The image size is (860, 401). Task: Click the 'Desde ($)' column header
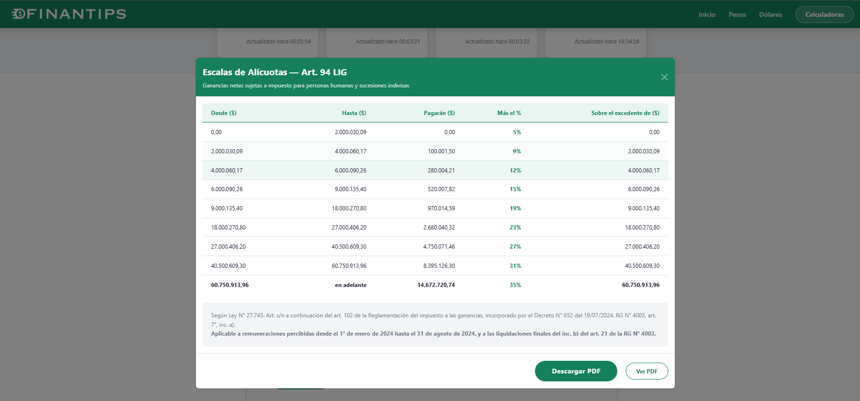224,113
